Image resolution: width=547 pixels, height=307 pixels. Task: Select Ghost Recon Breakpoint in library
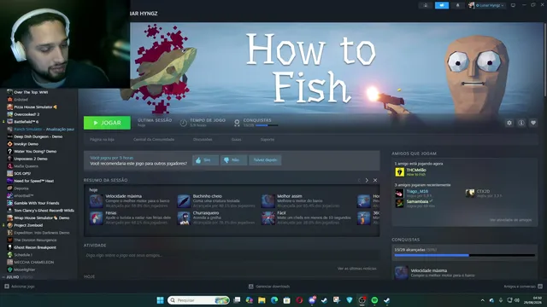(35, 247)
